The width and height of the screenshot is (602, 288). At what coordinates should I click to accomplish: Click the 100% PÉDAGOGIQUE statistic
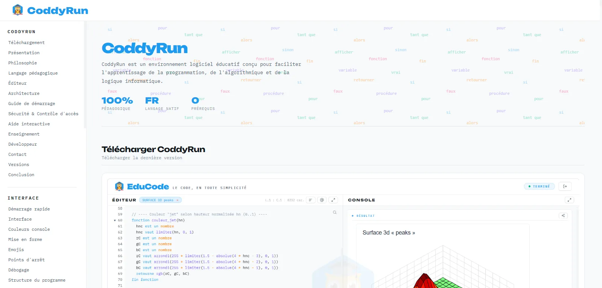coord(117,104)
